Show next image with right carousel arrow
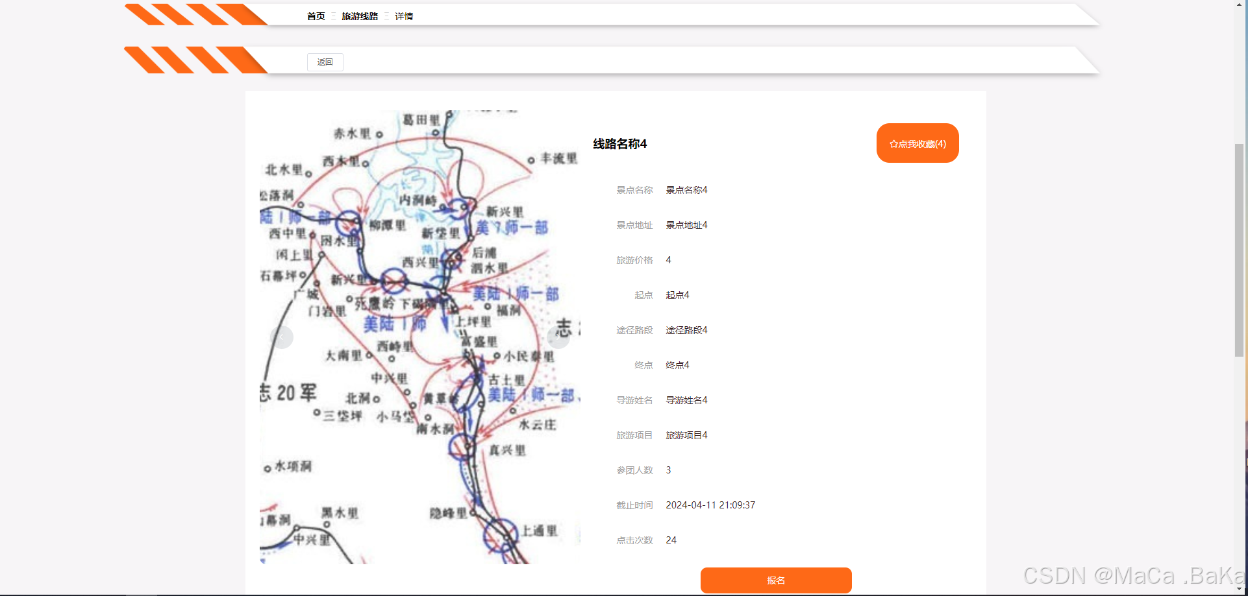Screen dimensions: 1248x596 point(558,337)
